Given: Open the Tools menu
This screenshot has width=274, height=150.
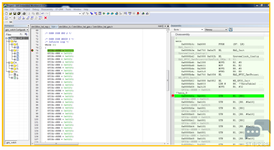Looking at the screenshot, I should 68,9.
